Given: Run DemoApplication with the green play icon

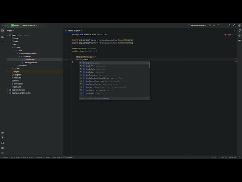Looking at the screenshot, I should pos(210,25).
